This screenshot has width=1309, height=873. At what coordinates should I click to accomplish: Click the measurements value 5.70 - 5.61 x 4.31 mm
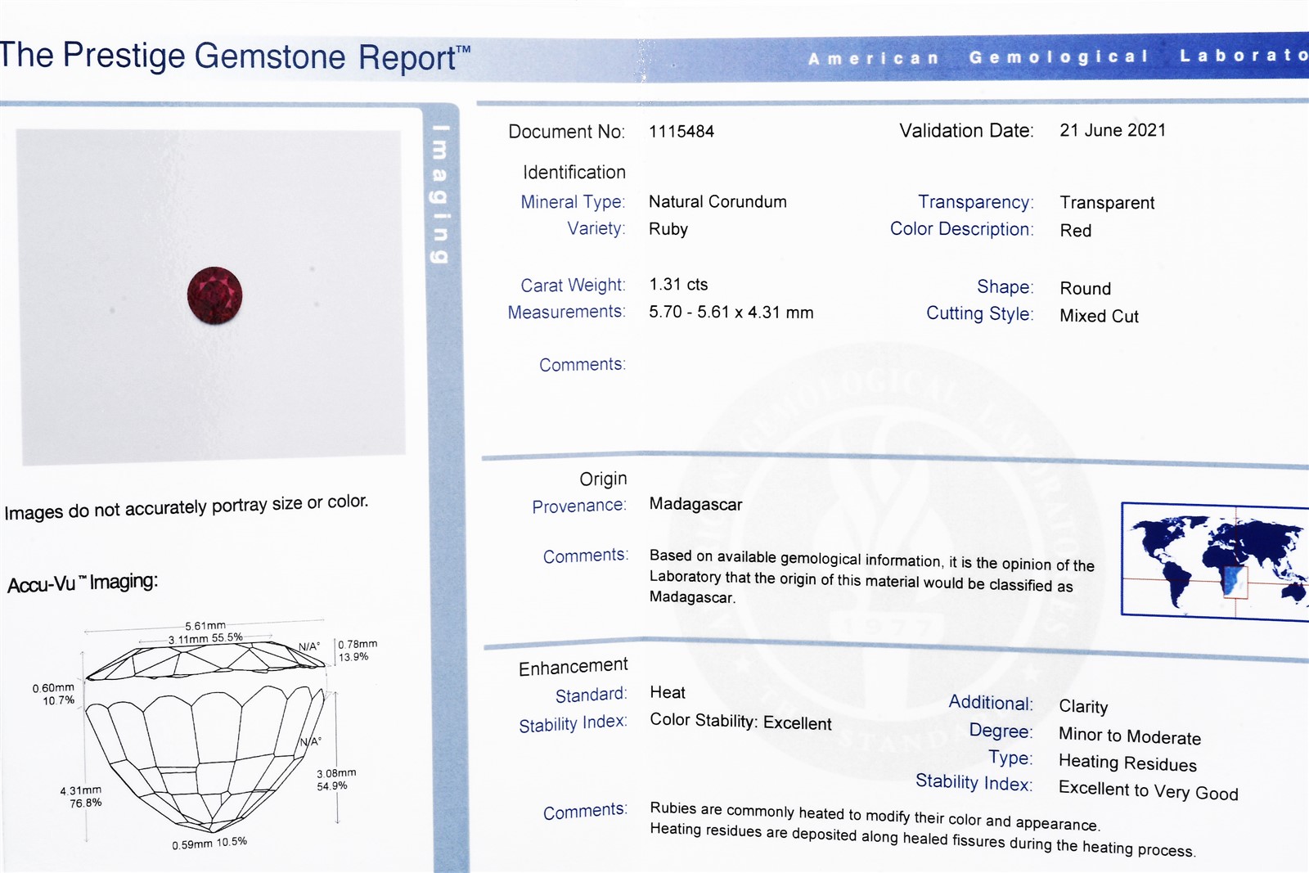pos(731,313)
